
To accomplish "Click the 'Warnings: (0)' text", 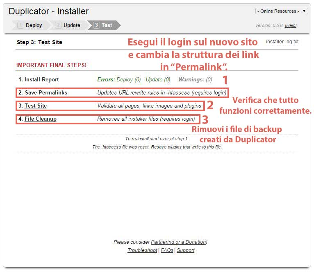I will 195,79.
